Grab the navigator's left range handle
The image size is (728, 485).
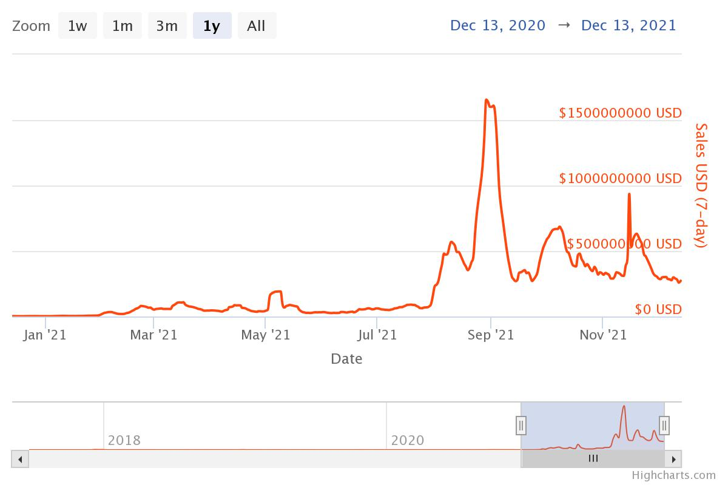[521, 426]
